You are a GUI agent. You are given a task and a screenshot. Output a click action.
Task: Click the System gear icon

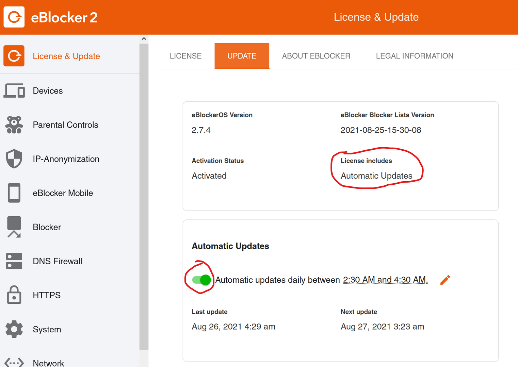point(14,329)
